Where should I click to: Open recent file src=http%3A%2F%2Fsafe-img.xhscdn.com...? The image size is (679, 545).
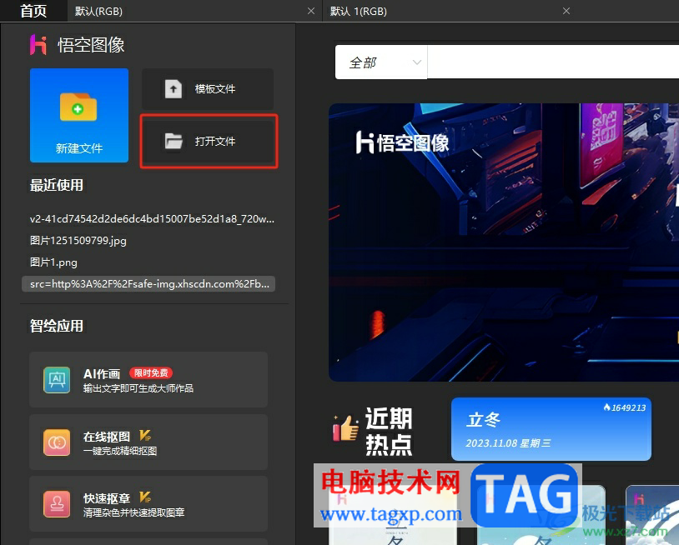click(148, 283)
